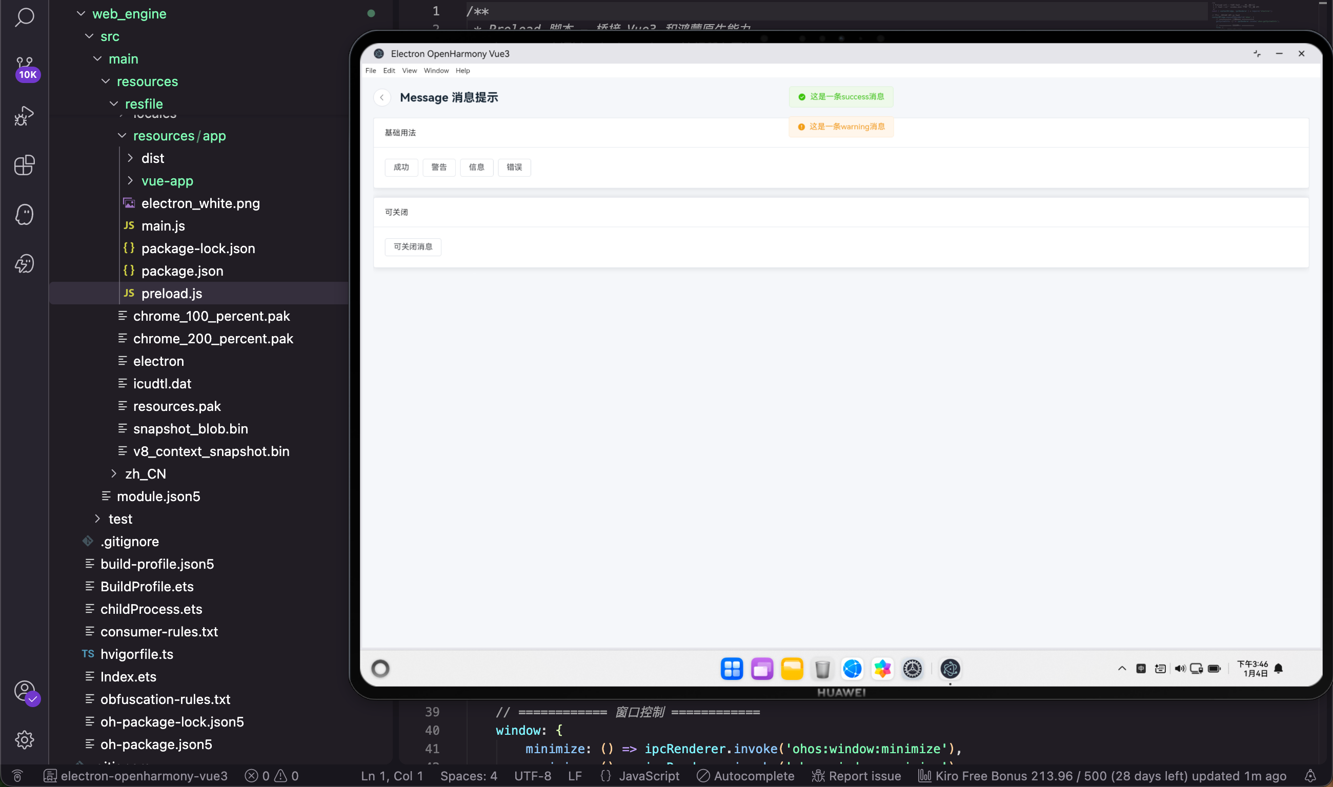Viewport: 1333px width, 787px height.
Task: Open the Help menu in Electron window
Action: [462, 71]
